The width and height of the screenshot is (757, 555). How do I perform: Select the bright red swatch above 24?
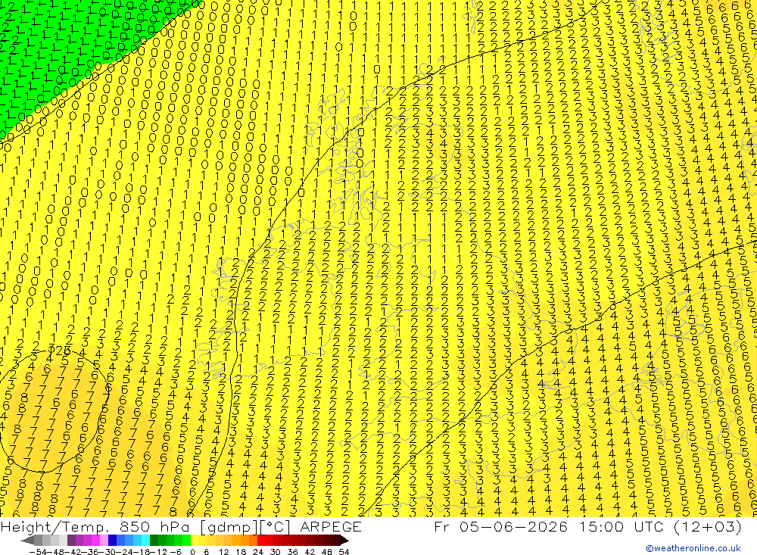[261, 540]
